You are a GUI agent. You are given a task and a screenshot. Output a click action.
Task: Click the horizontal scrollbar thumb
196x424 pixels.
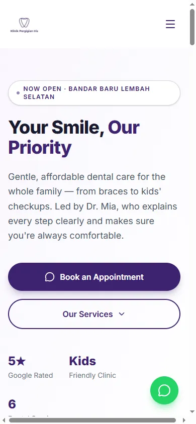pyautogui.click(x=92, y=420)
